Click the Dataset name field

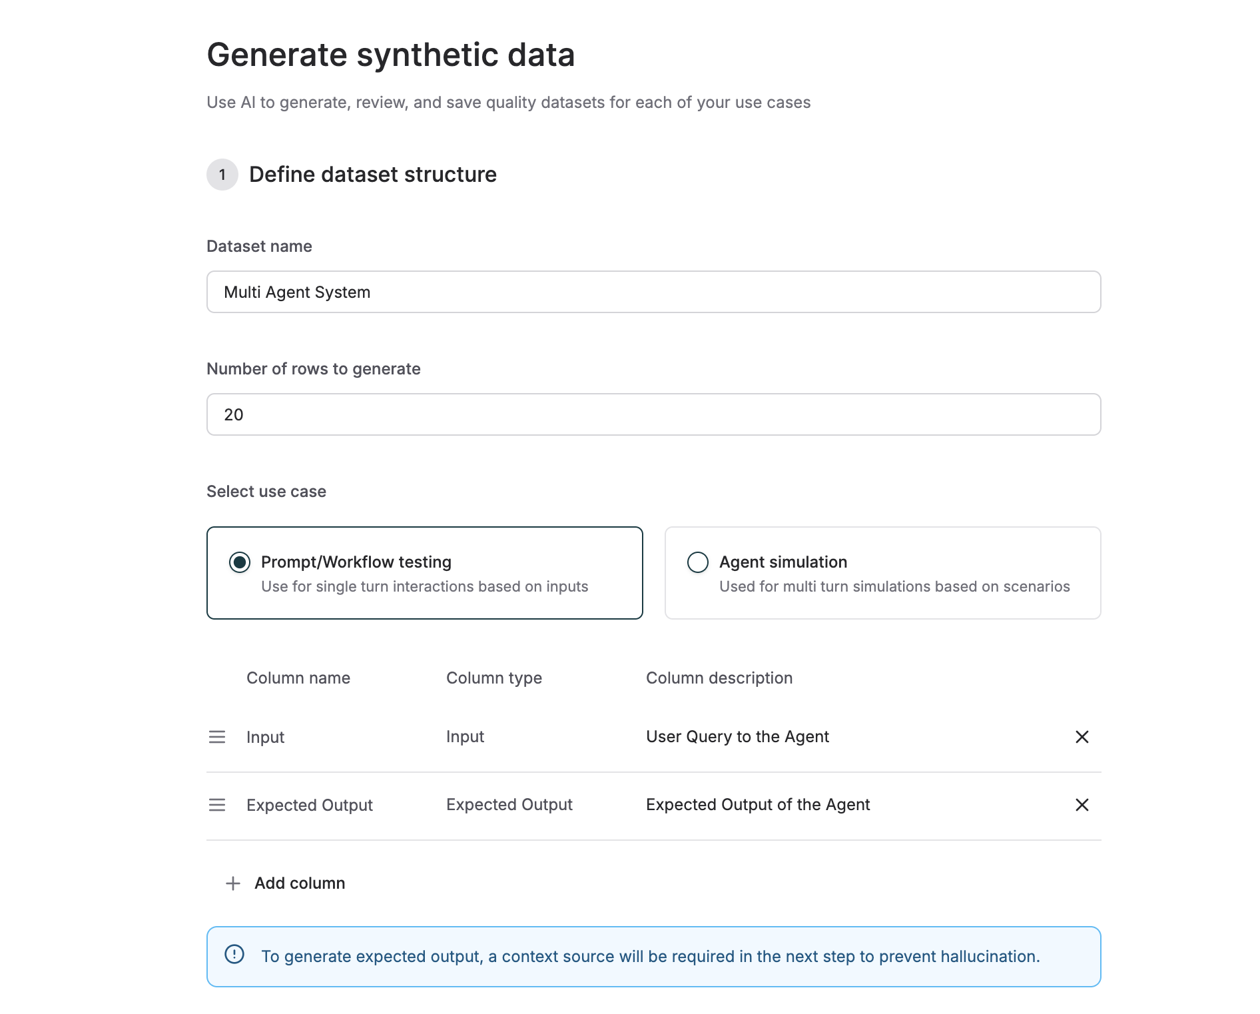(654, 292)
